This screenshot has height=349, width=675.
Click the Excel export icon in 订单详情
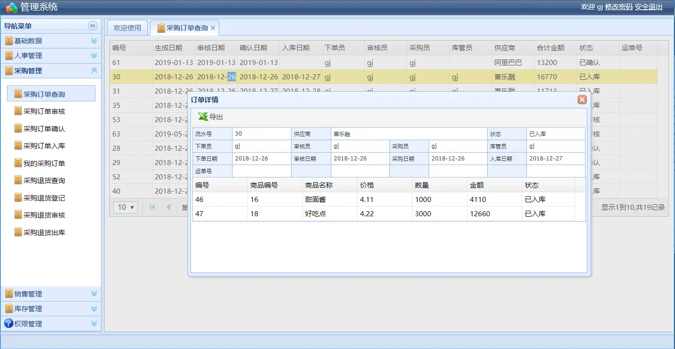203,117
